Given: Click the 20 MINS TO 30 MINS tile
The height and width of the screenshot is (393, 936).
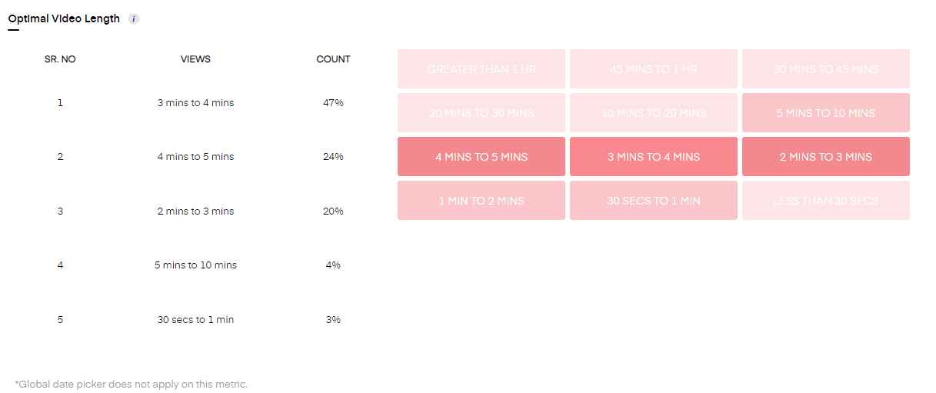Looking at the screenshot, I should [x=481, y=113].
